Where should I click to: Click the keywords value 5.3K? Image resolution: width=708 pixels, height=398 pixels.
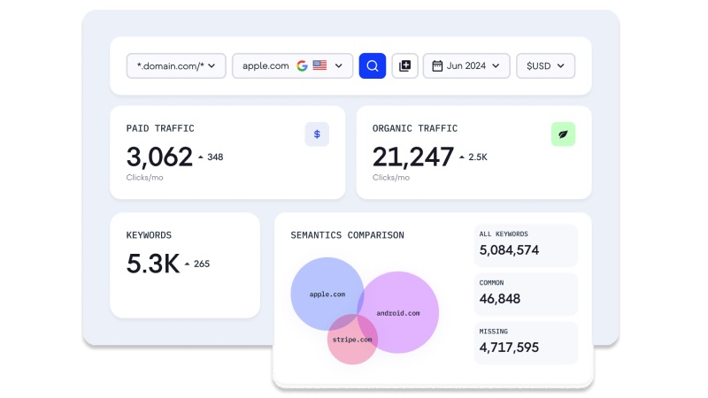click(153, 264)
